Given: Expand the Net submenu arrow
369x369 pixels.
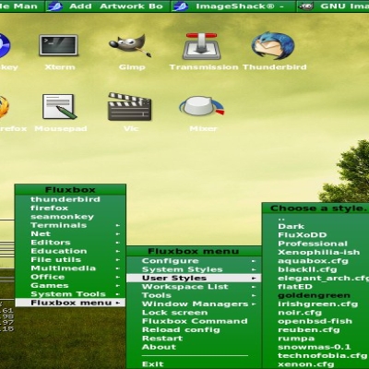Looking at the screenshot, I should [x=118, y=234].
